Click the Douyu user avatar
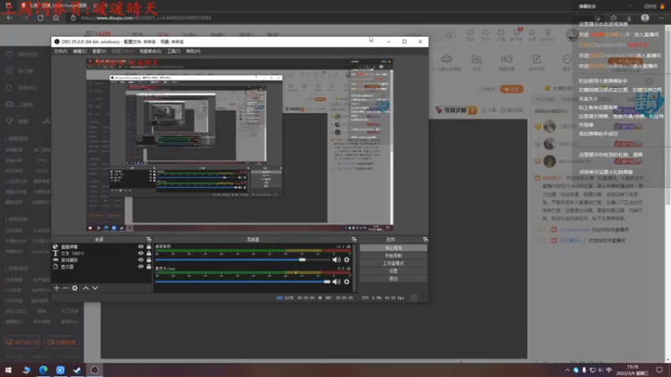Screen dimensions: 671x377 pyautogui.click(x=572, y=35)
